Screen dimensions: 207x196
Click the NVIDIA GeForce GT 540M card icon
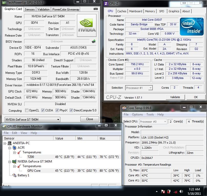pyautogui.click(x=14, y=162)
